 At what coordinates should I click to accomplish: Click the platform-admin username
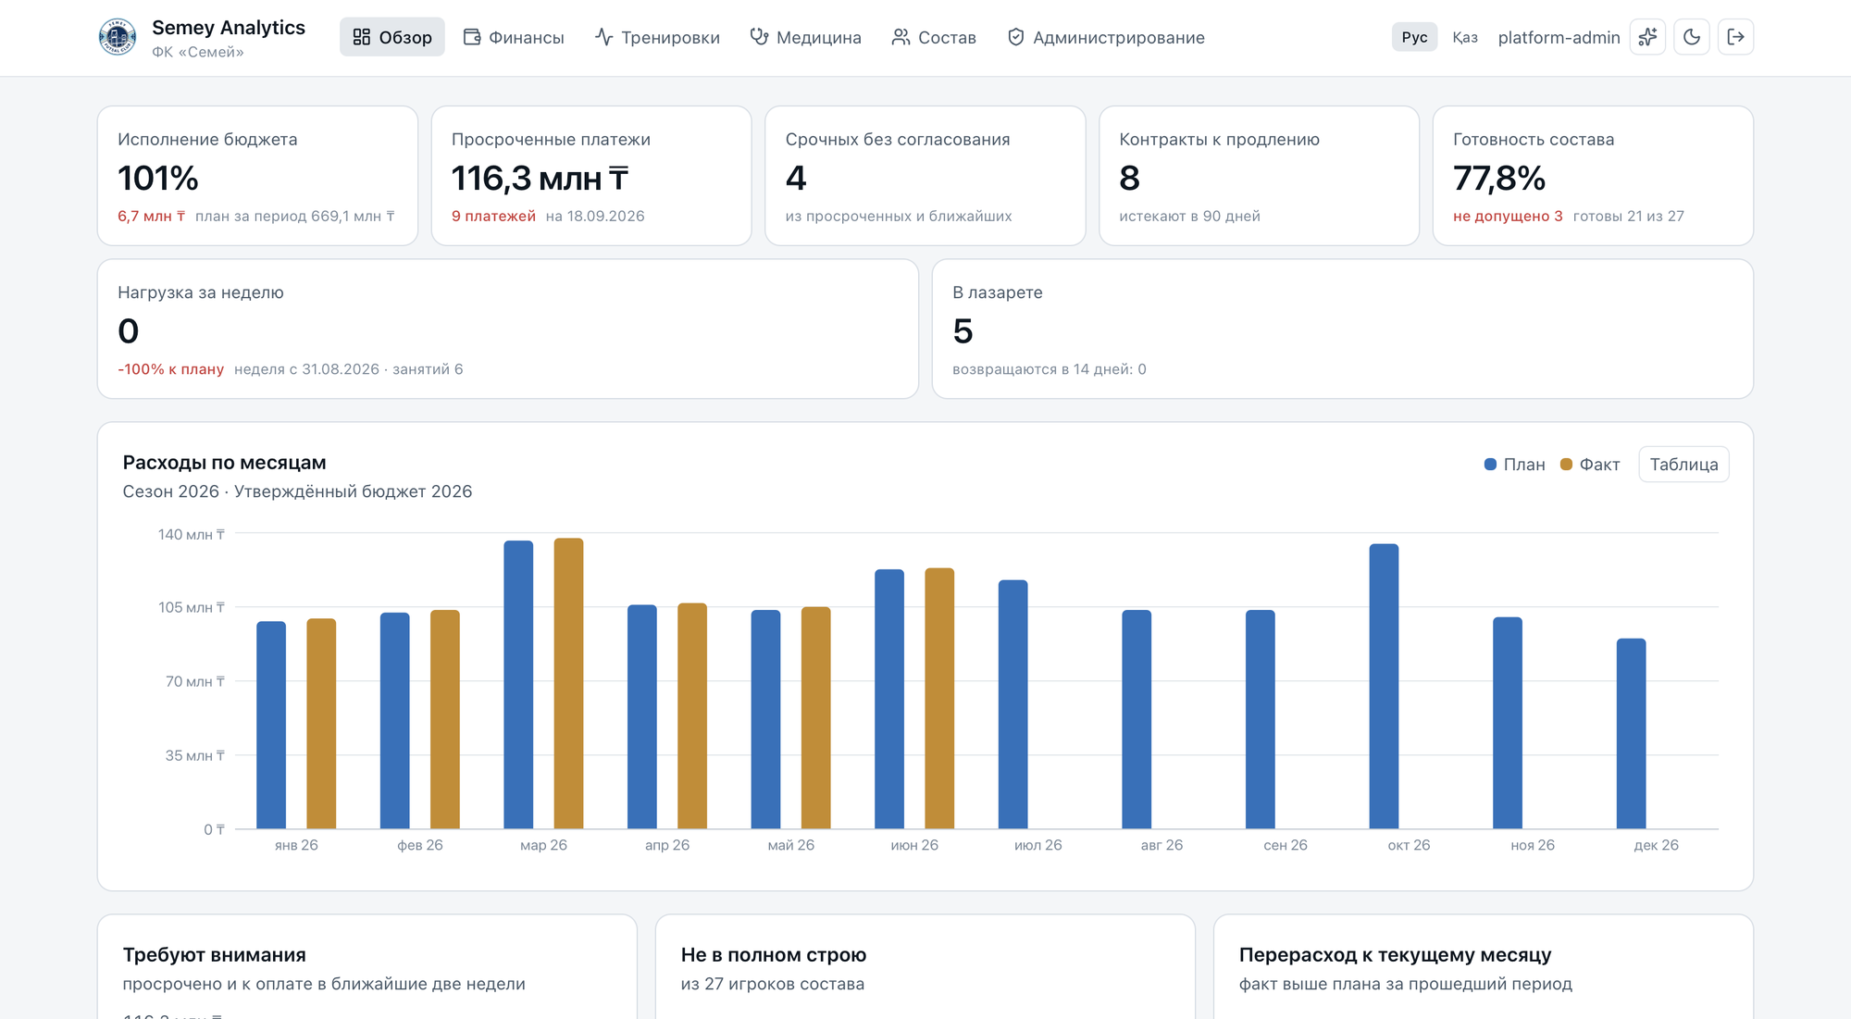pyautogui.click(x=1559, y=37)
